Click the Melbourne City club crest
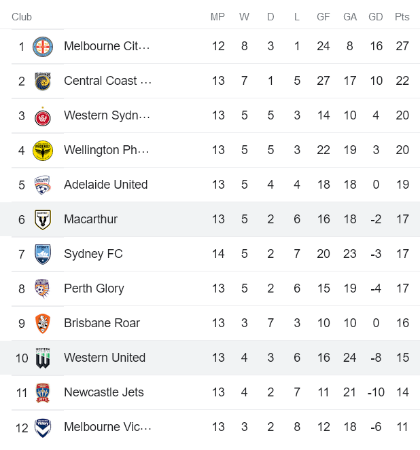This screenshot has width=420, height=450. coord(43,46)
